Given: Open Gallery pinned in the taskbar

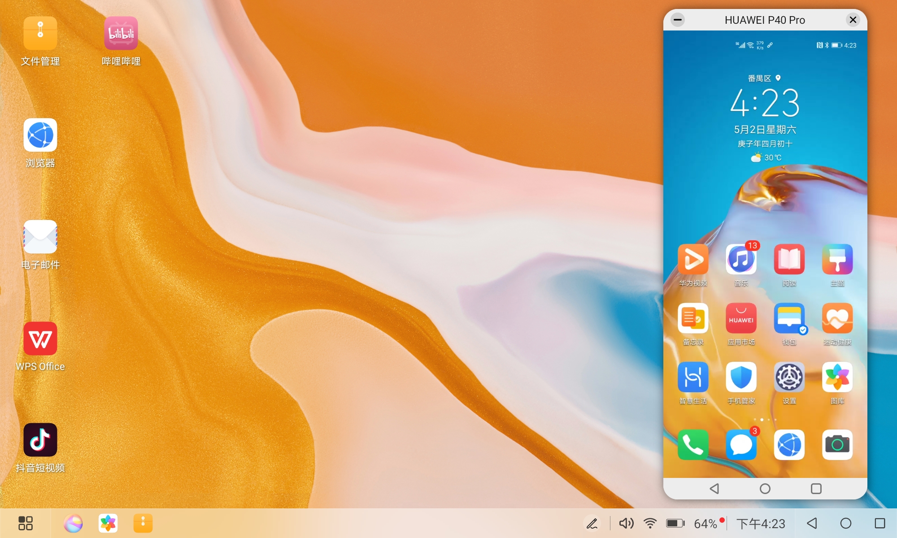Looking at the screenshot, I should [108, 523].
